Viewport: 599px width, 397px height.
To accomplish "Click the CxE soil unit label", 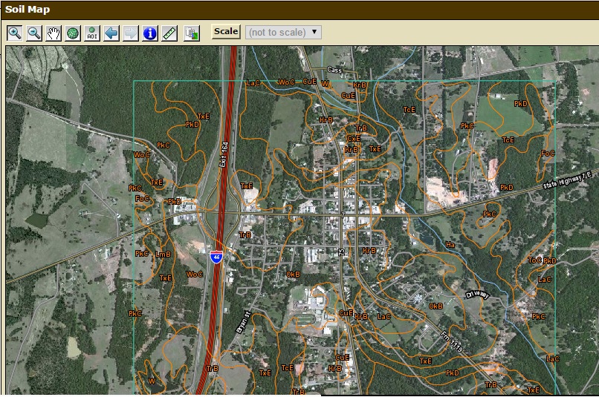I will pos(353,139).
